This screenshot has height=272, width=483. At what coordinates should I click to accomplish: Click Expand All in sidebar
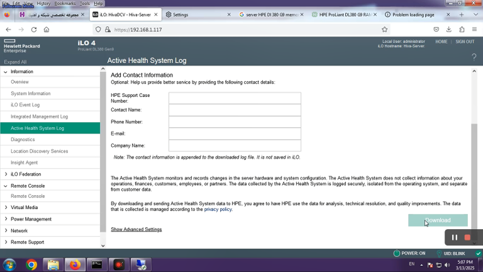point(15,62)
